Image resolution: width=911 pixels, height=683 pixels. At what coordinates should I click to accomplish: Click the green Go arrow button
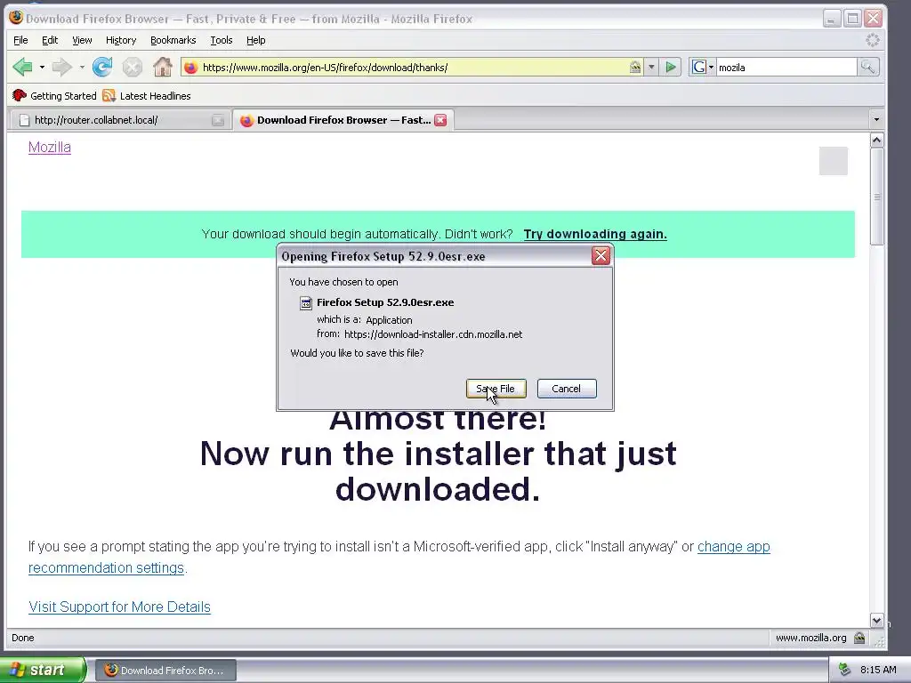pyautogui.click(x=671, y=68)
